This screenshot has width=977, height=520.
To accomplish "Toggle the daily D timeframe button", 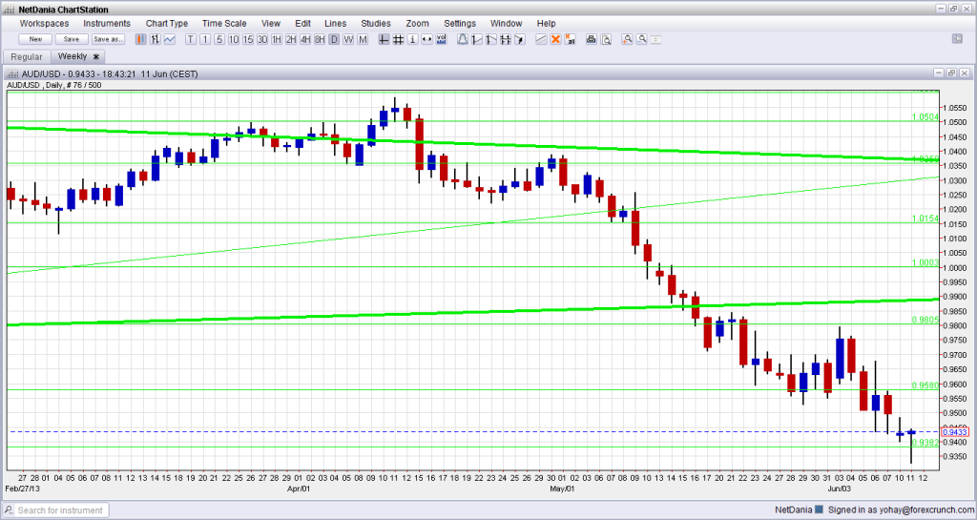I will click(x=334, y=39).
